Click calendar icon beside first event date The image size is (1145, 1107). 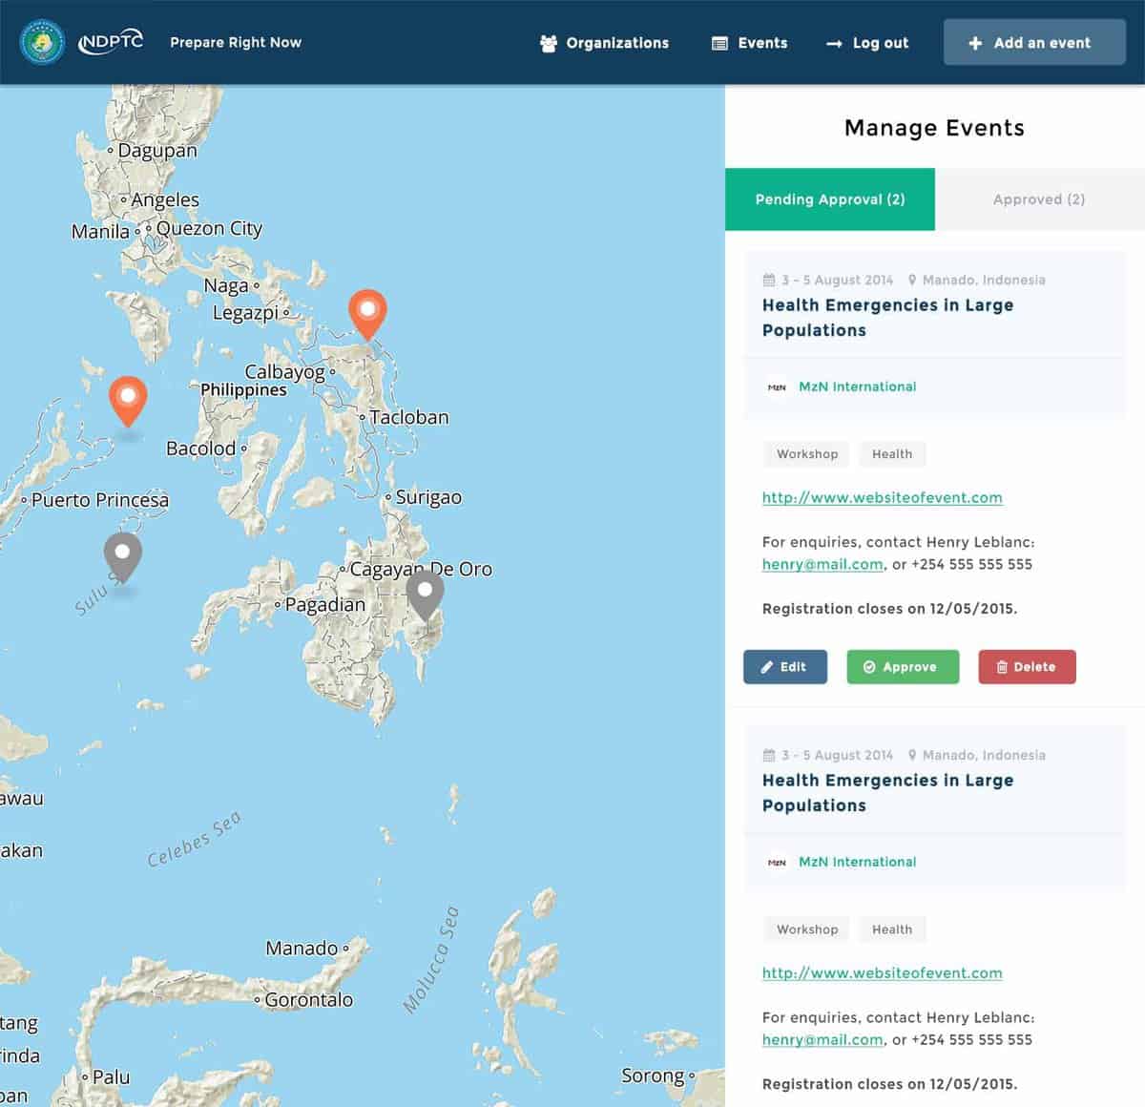coord(769,280)
